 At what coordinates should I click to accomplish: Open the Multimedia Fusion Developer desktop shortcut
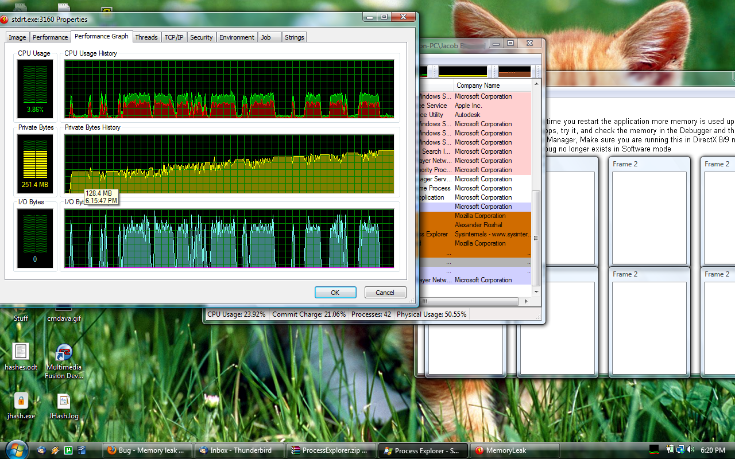pyautogui.click(x=64, y=353)
